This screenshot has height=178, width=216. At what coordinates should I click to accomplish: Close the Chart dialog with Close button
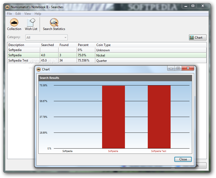pos(183,159)
